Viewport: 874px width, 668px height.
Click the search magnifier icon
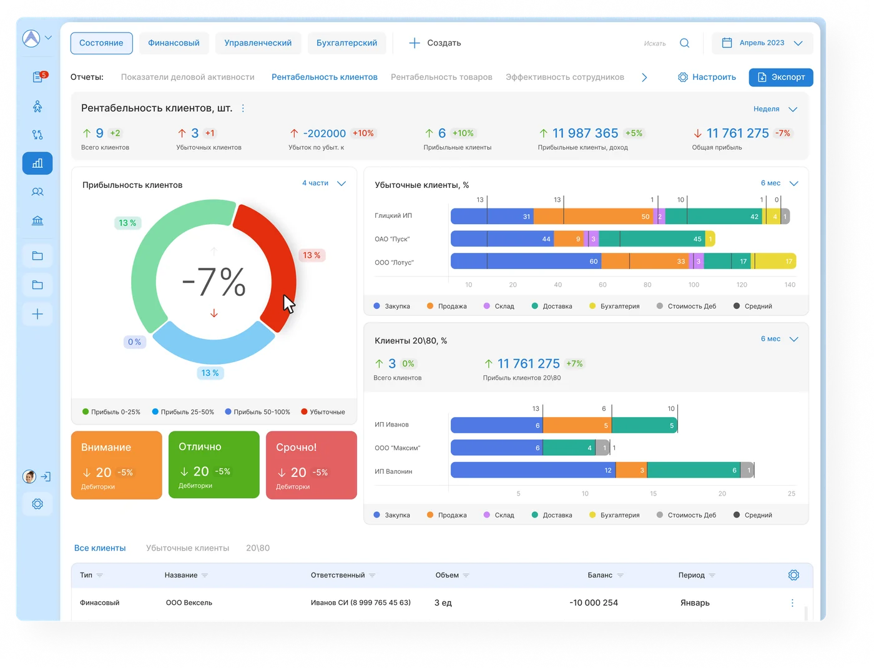click(x=684, y=43)
